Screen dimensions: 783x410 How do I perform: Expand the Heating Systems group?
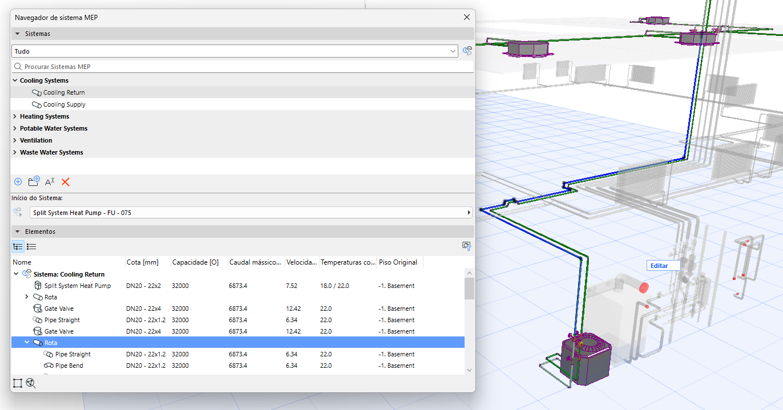coord(15,116)
